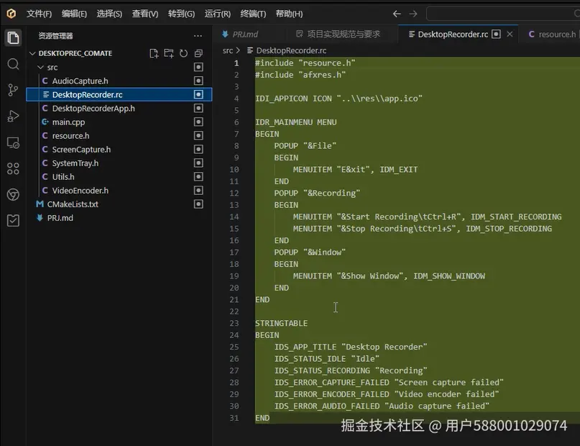Screen dimensions: 580x446
Task: Click the status square beside main.cpp
Action: (x=198, y=122)
